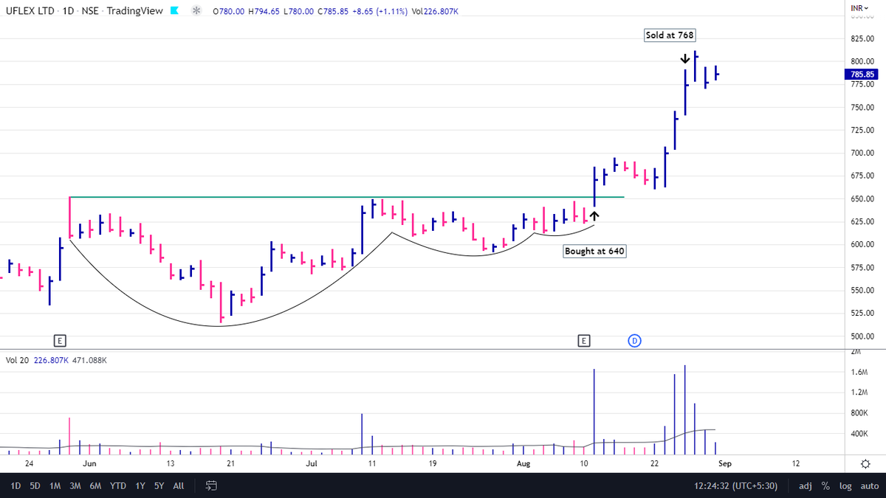The image size is (886, 498).
Task: Toggle percent scale mode
Action: (x=825, y=486)
